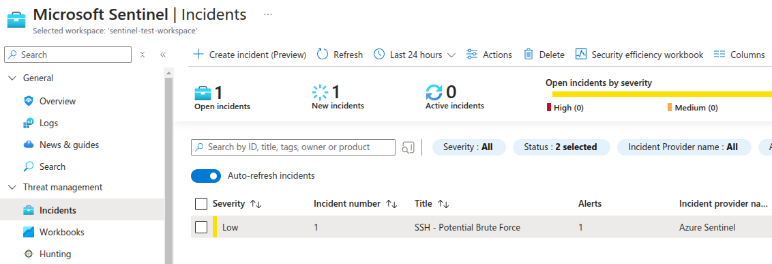Select Incidents in the sidebar
The width and height of the screenshot is (772, 264).
[x=82, y=210]
